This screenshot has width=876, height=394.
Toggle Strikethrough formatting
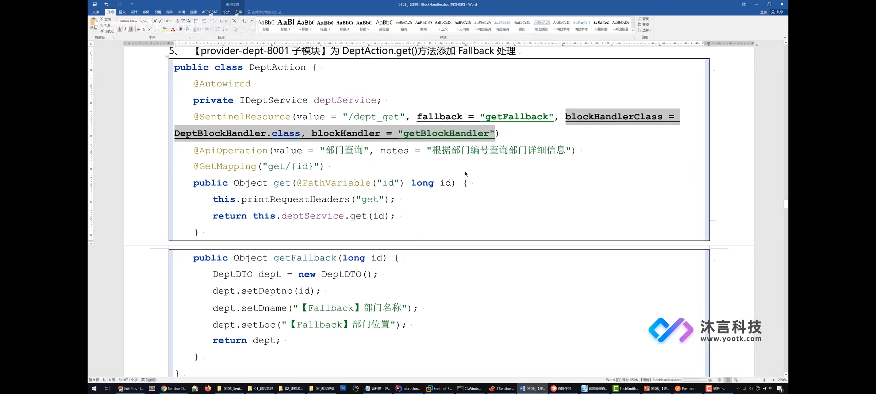click(x=138, y=29)
